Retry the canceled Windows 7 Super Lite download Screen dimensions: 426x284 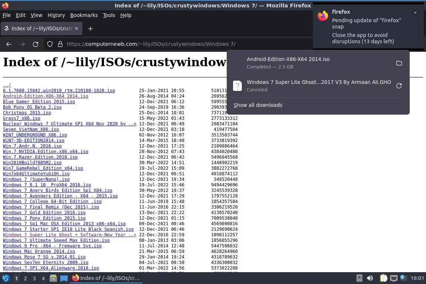[399, 86]
